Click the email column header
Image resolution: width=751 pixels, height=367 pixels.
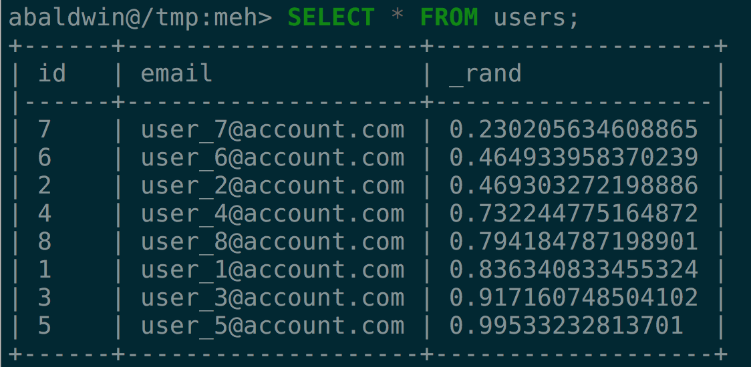pos(176,73)
